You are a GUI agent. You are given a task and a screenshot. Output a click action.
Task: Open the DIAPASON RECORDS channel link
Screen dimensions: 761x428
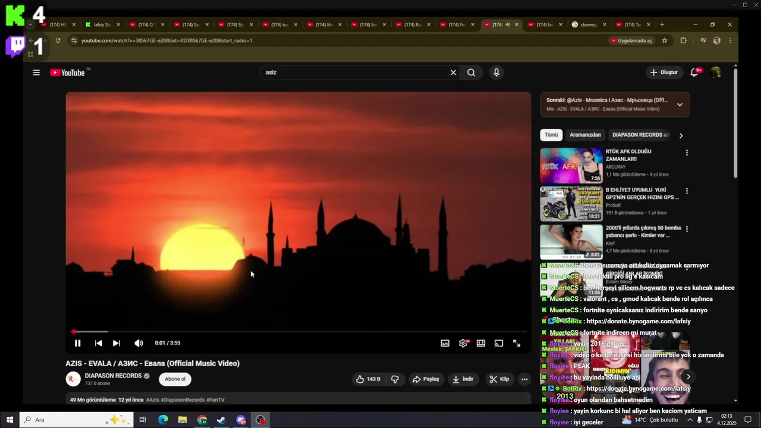(x=113, y=376)
